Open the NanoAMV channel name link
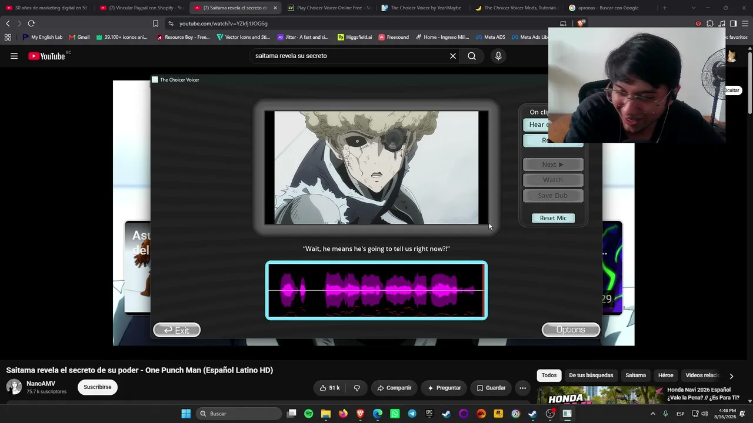 coord(41,384)
